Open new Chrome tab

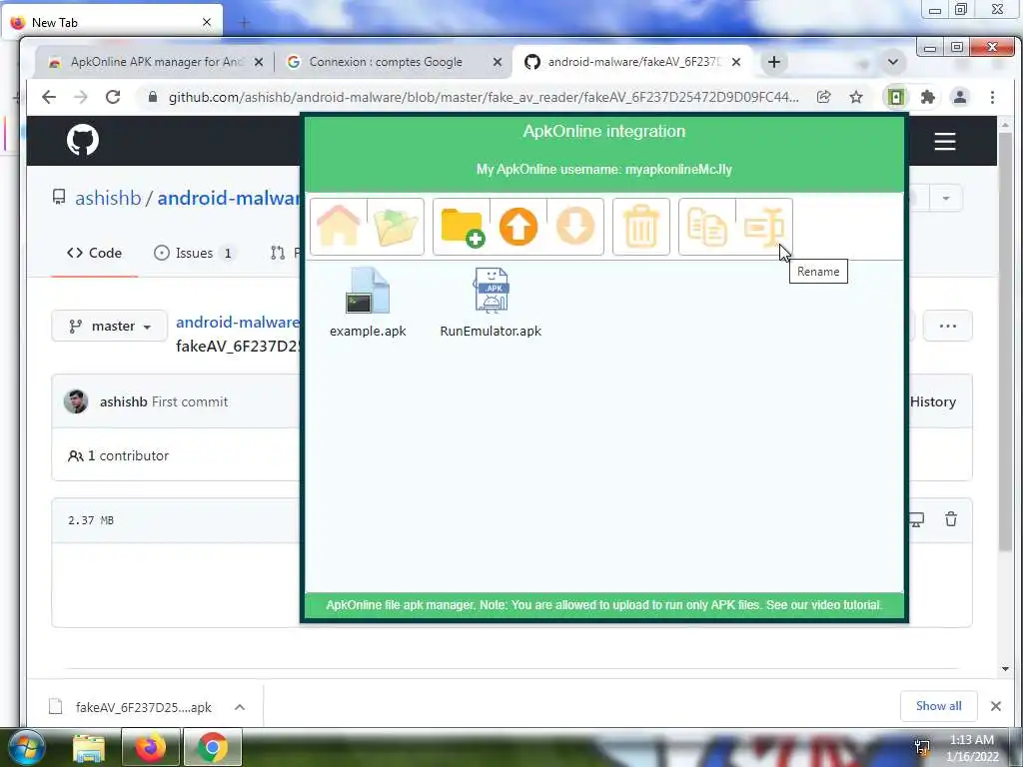tap(774, 62)
